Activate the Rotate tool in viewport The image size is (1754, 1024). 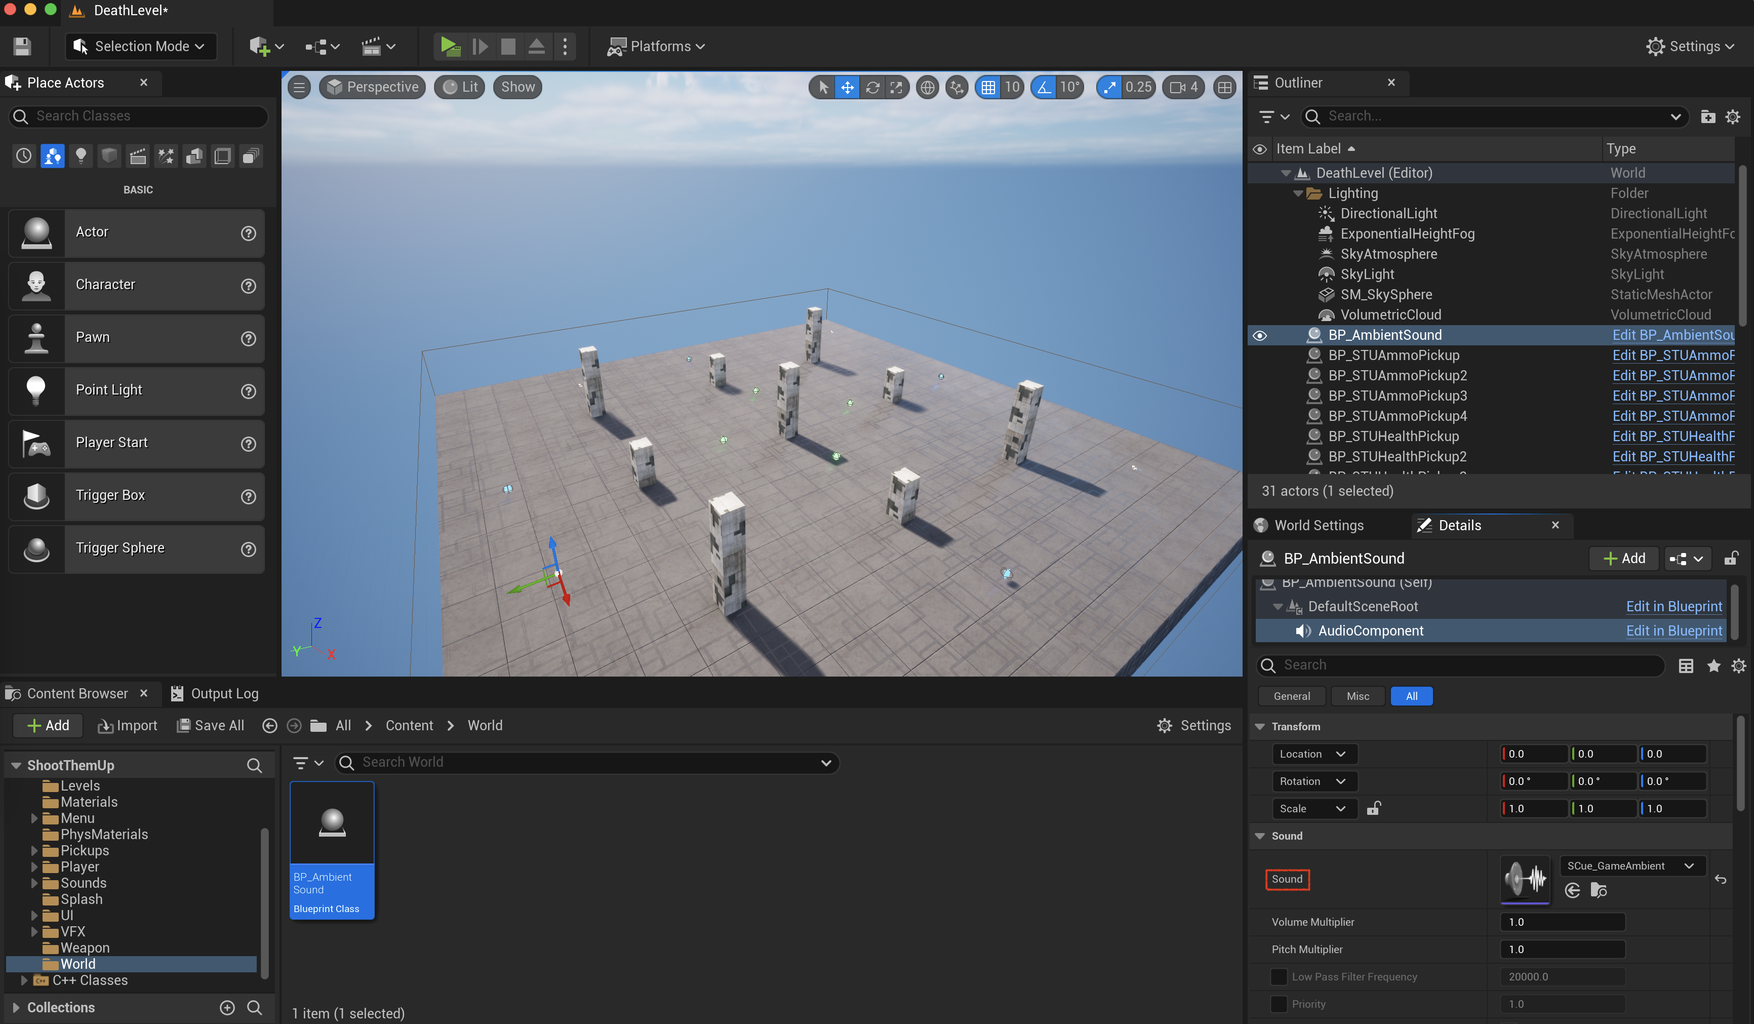point(872,87)
